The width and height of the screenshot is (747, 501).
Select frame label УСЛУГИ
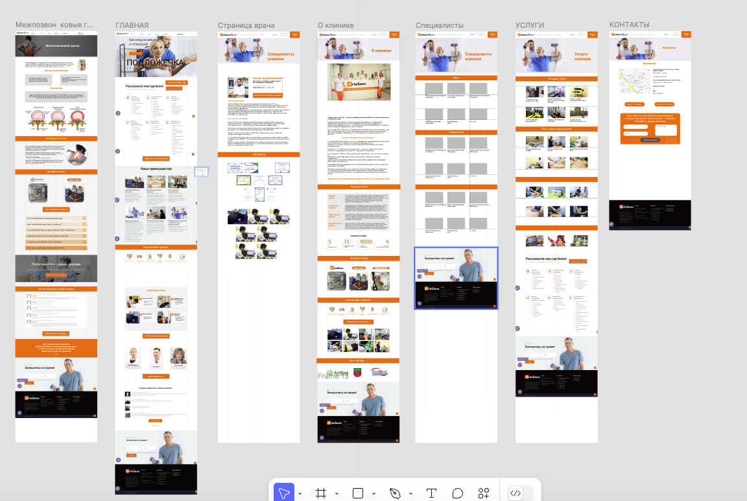pos(529,25)
